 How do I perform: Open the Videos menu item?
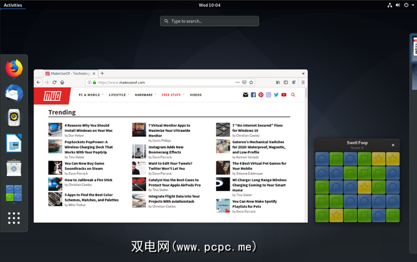pos(195,95)
